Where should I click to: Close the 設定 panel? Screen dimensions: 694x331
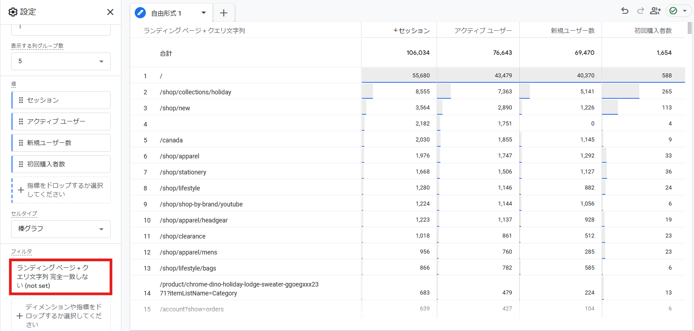point(110,12)
